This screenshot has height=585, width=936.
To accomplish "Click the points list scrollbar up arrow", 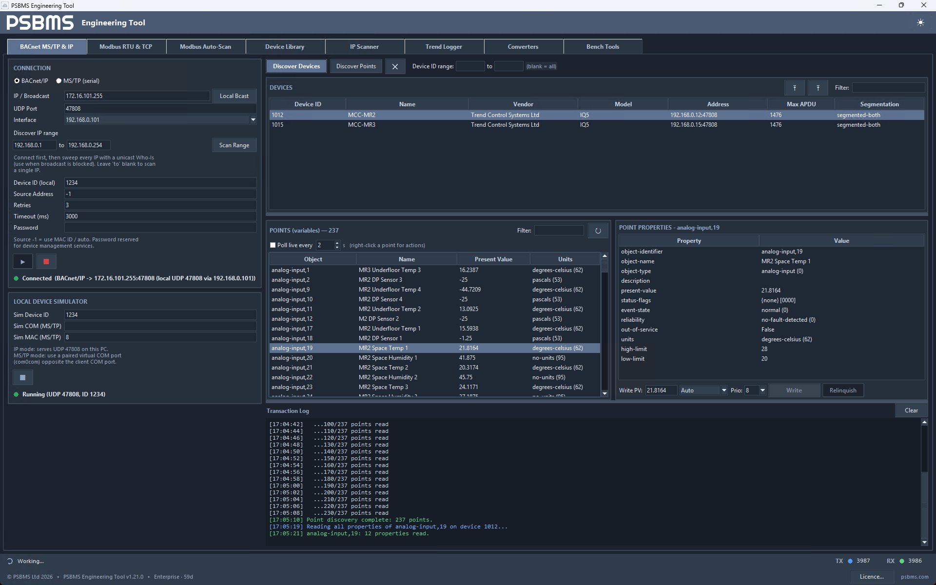I will tap(604, 256).
